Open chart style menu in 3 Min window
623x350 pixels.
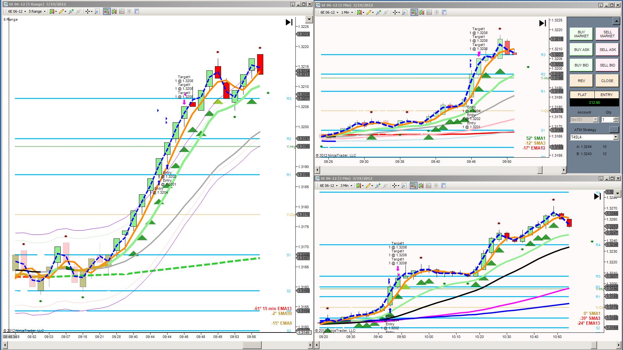click(x=359, y=186)
